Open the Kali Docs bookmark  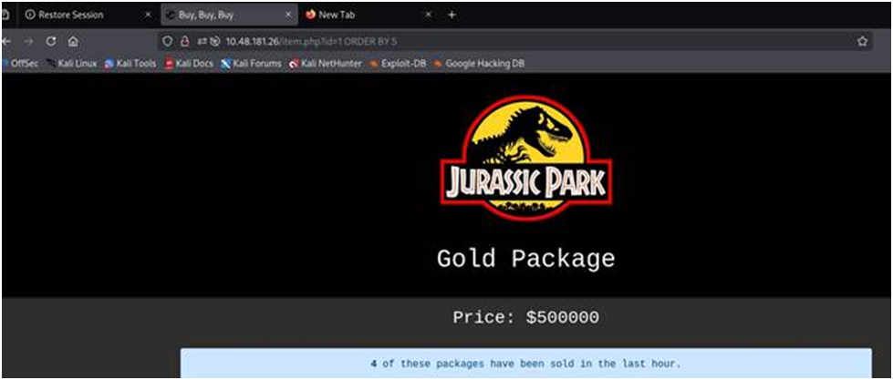pos(189,64)
